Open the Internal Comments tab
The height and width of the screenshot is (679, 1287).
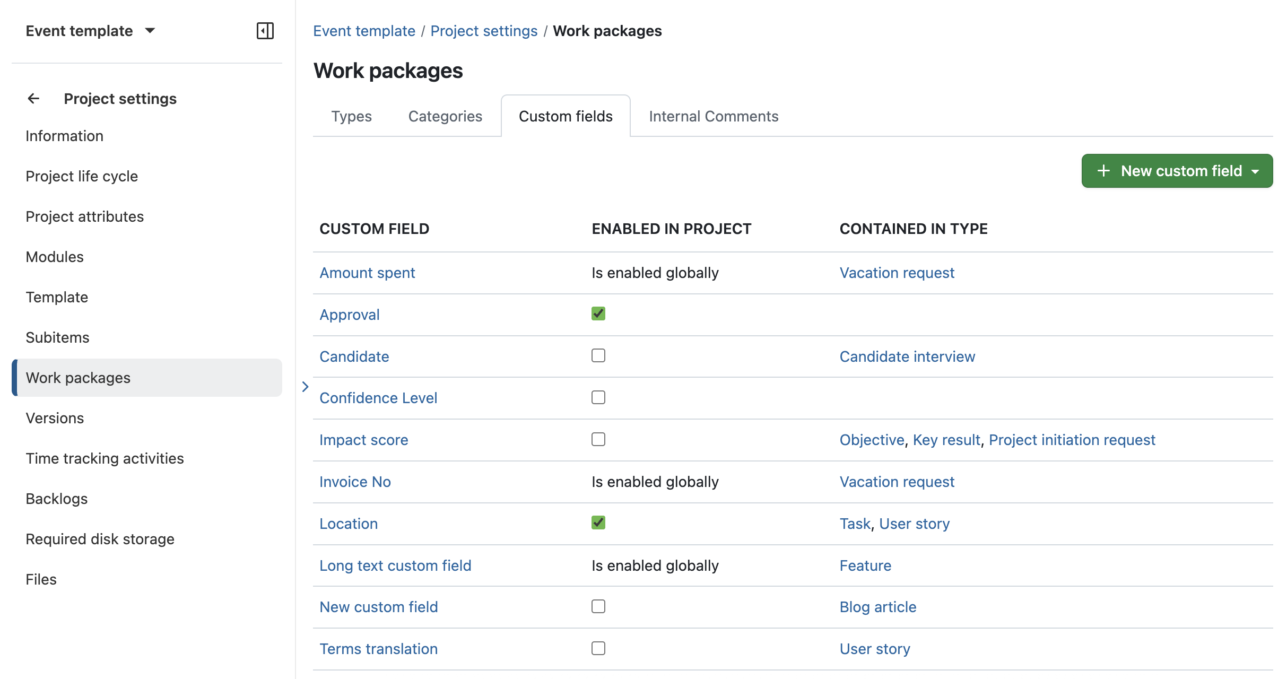714,116
